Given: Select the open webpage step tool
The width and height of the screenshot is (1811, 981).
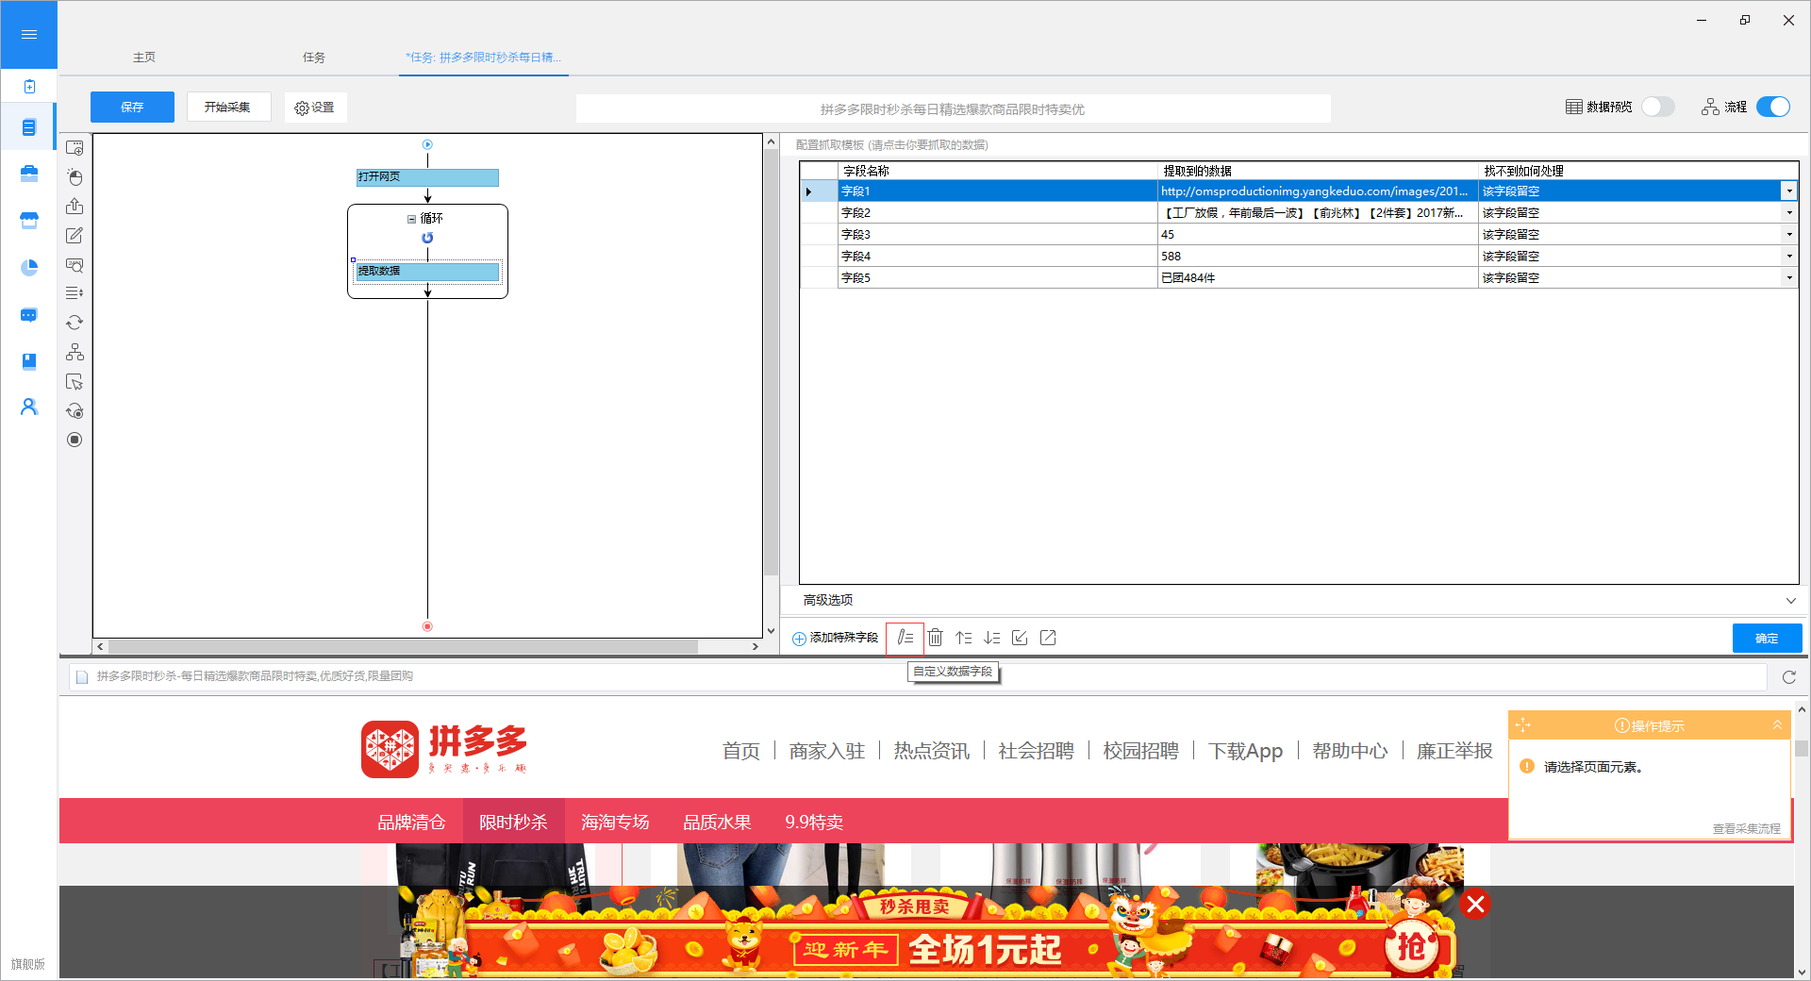Looking at the screenshot, I should coord(75,148).
